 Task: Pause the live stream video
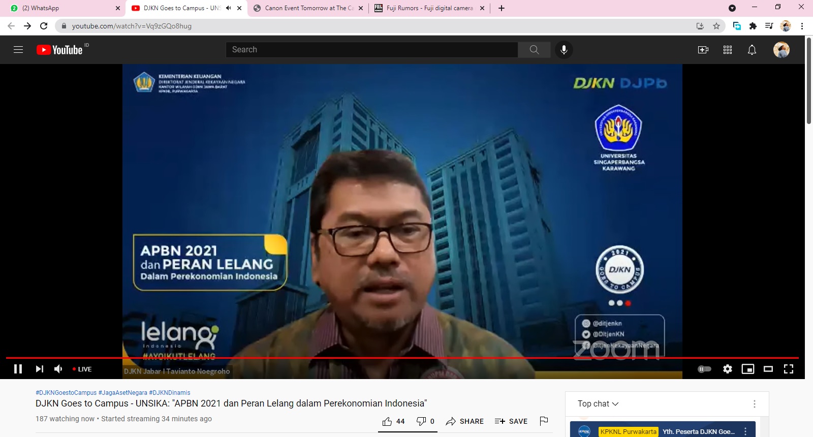pos(18,369)
